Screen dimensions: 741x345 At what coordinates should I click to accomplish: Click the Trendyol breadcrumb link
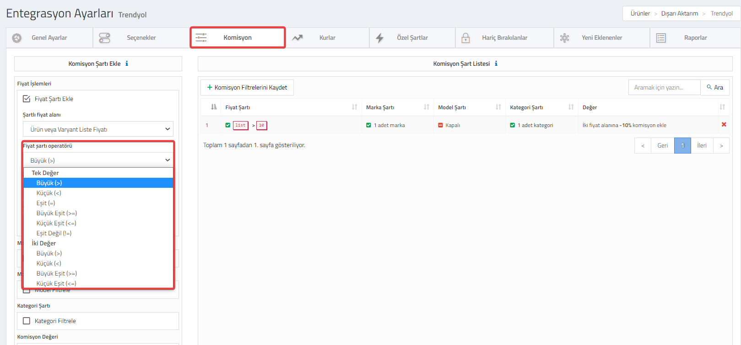click(x=721, y=13)
